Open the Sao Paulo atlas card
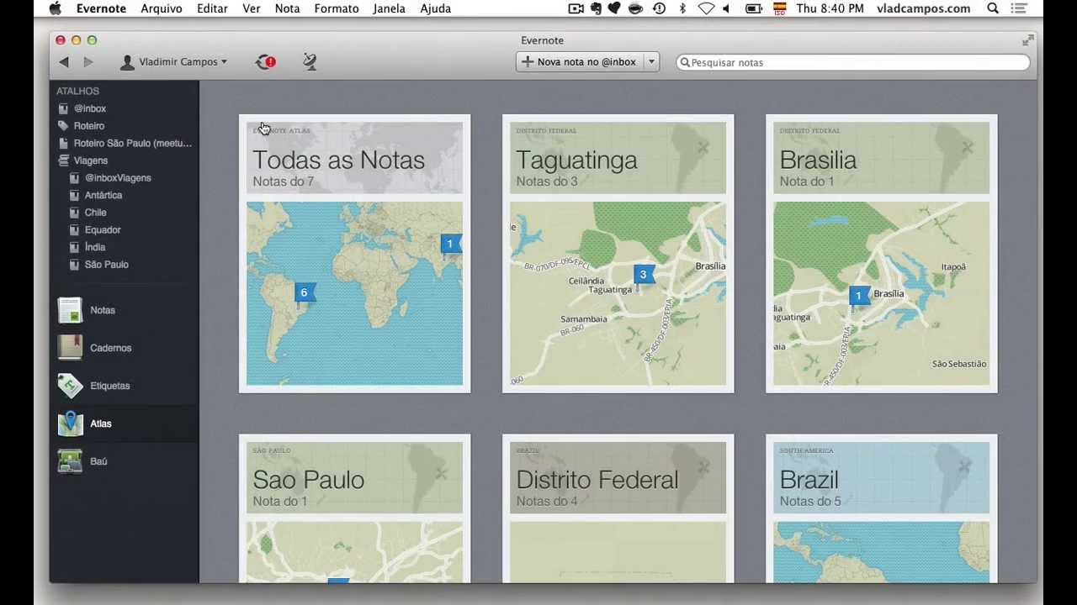Screen dimensions: 1077x605 coord(354,508)
